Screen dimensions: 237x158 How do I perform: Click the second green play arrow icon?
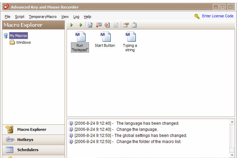[81, 25]
